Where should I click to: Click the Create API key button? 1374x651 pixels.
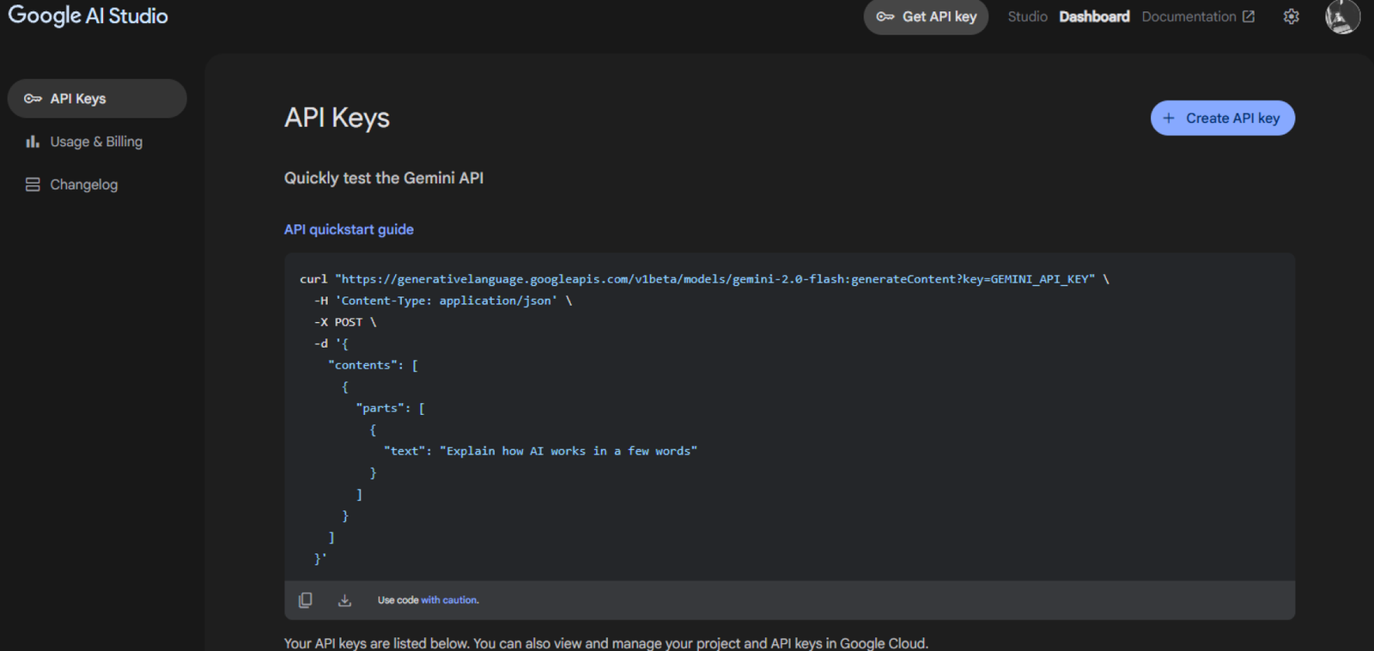coord(1223,119)
